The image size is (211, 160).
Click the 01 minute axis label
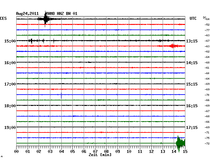click(28, 152)
